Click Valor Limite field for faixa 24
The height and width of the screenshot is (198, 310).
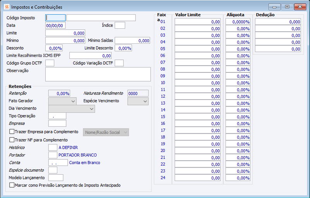198,178
